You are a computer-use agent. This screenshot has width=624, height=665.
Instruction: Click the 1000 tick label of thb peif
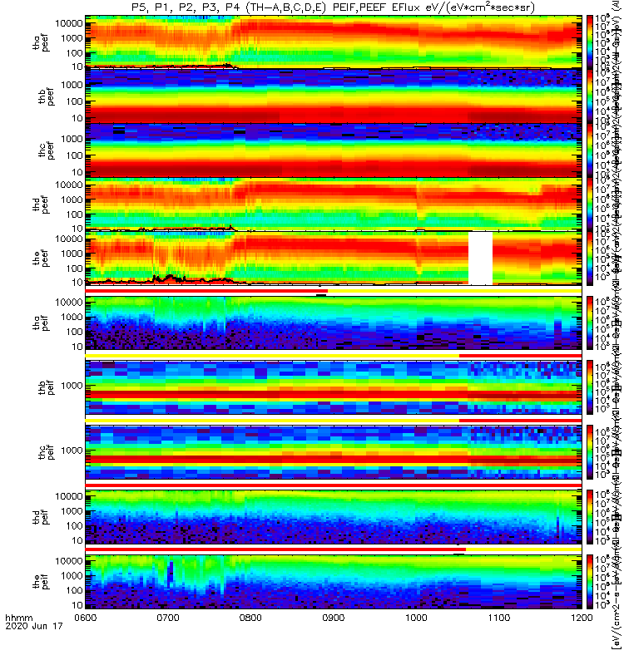point(72,386)
